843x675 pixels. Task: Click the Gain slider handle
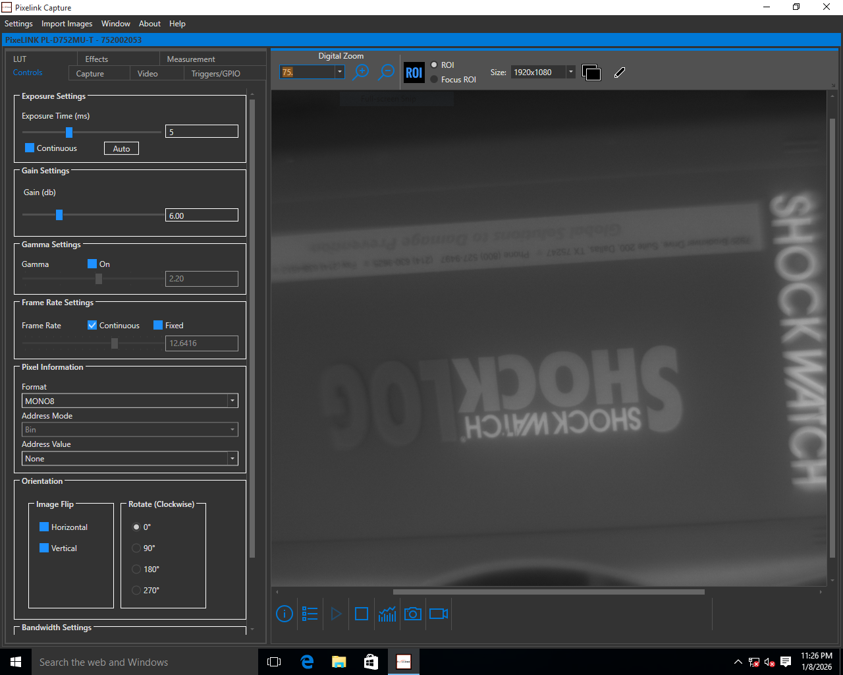pyautogui.click(x=59, y=214)
